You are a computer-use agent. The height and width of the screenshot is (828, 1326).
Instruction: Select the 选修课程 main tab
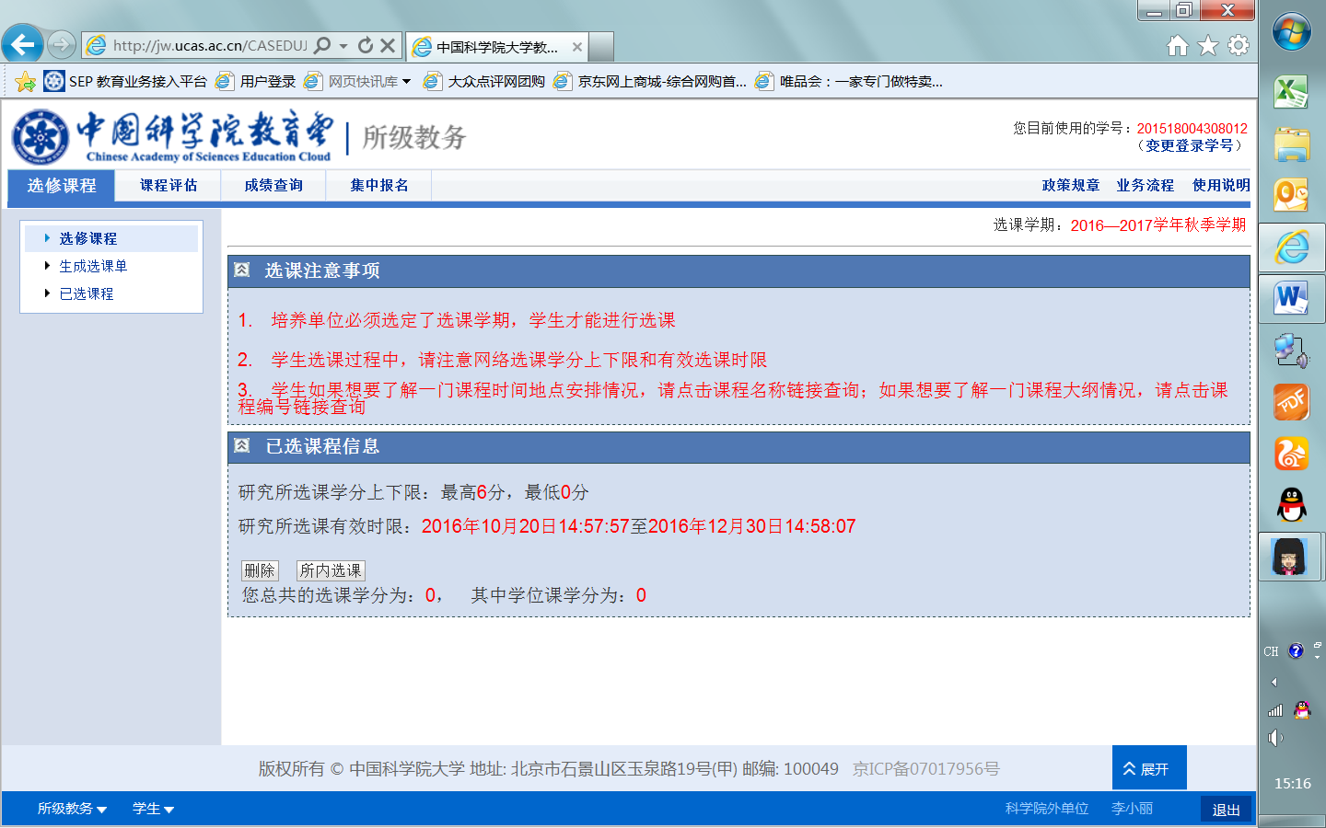62,186
